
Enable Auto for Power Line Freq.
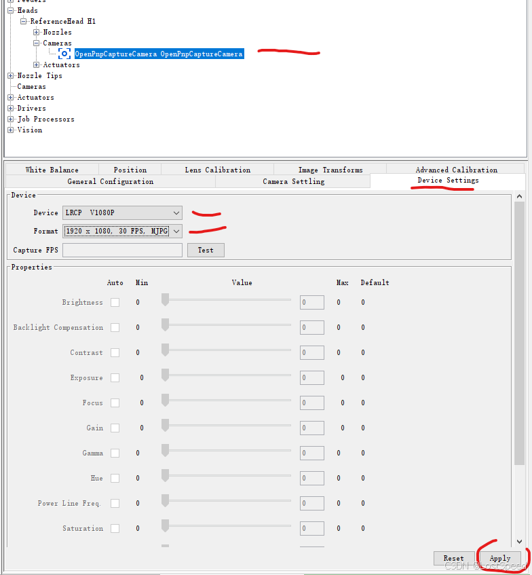click(x=115, y=503)
